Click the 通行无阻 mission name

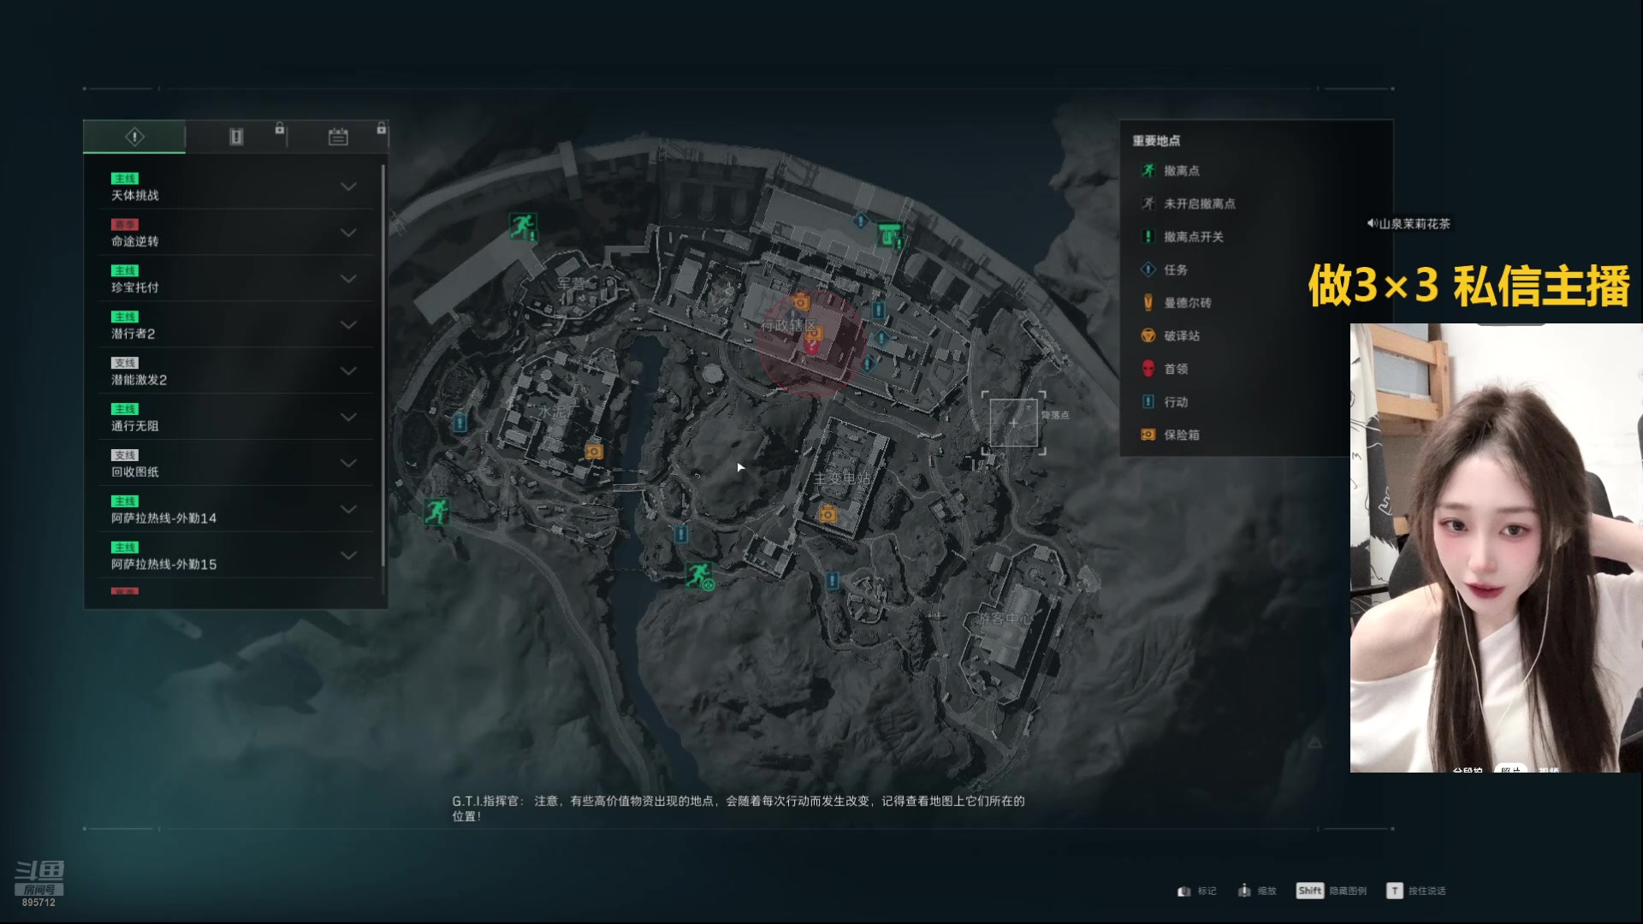pyautogui.click(x=135, y=426)
